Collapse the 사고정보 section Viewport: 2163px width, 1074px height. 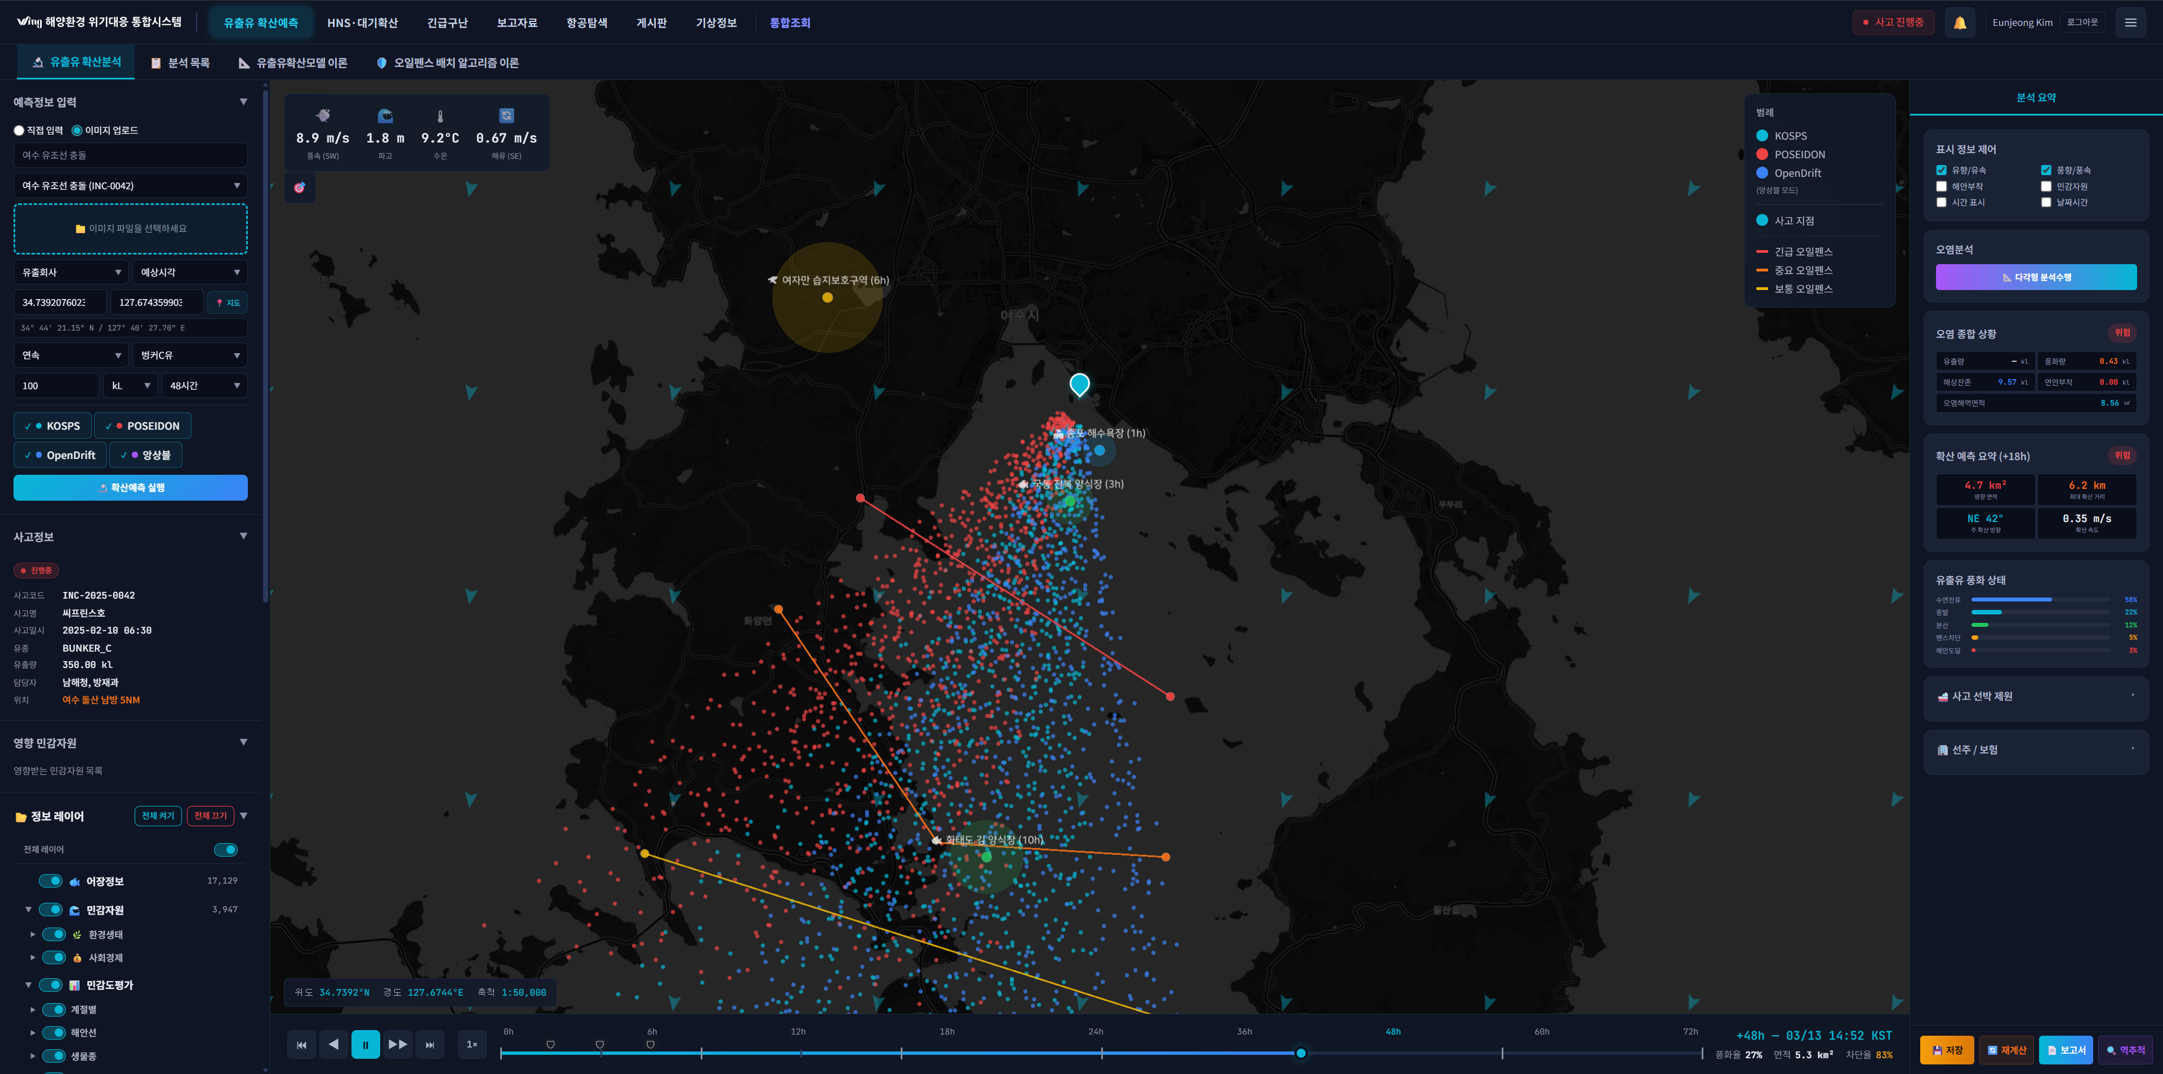click(x=243, y=536)
